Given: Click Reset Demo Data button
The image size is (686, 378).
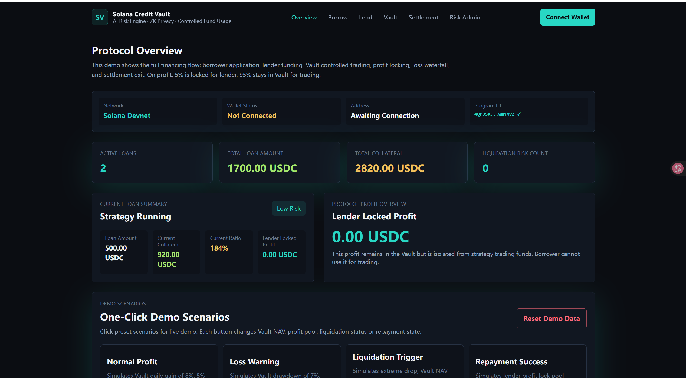Looking at the screenshot, I should [x=552, y=318].
